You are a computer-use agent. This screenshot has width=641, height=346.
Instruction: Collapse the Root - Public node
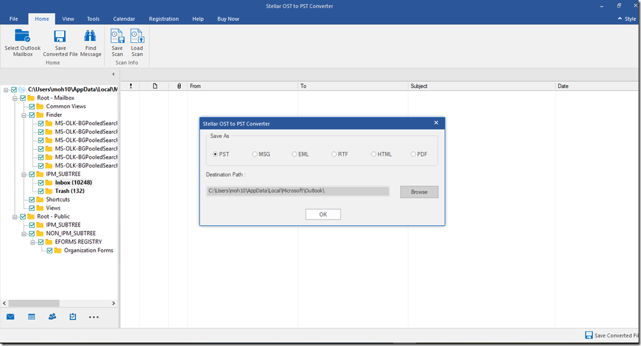pos(15,217)
